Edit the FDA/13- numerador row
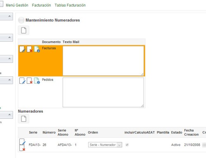Screen dimensions: 206x158 pyautogui.click(x=22, y=142)
